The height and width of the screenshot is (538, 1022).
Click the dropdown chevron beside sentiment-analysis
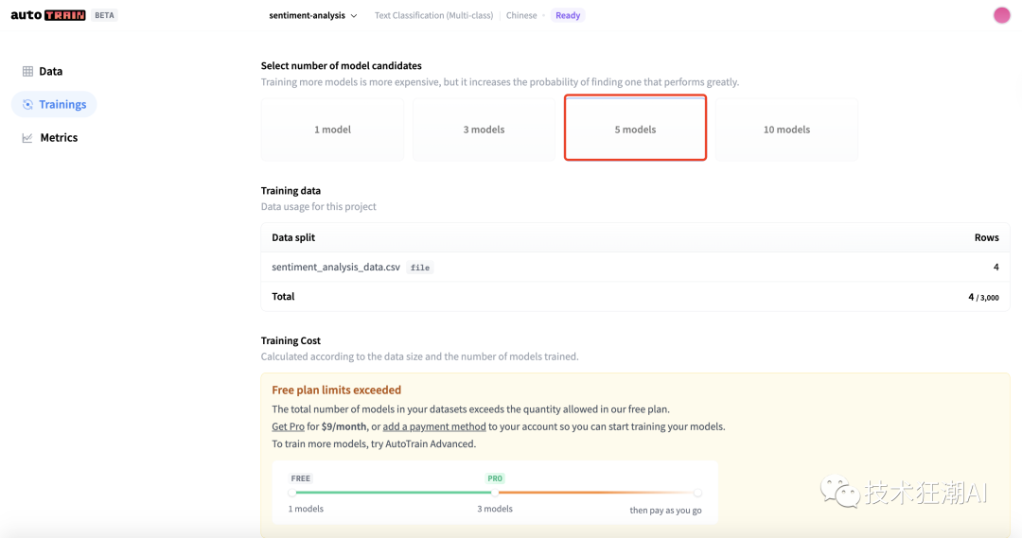354,16
